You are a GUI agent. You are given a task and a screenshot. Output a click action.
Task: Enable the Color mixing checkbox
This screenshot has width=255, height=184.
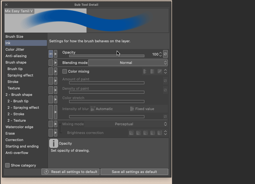(65, 71)
